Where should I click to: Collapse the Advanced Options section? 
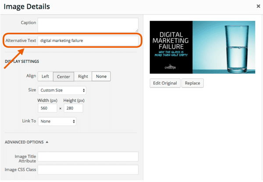tap(26, 142)
